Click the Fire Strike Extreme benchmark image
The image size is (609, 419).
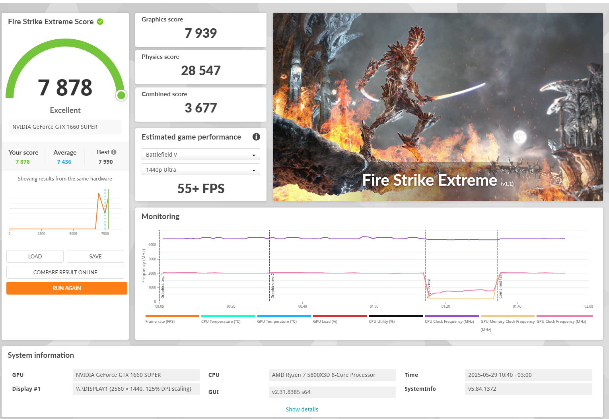click(x=438, y=107)
